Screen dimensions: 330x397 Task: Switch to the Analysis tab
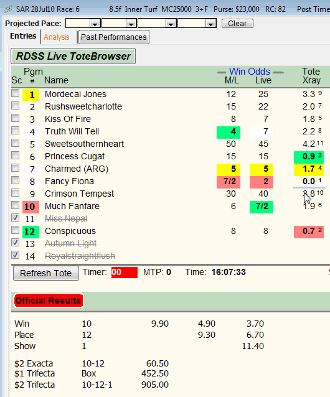tap(56, 37)
